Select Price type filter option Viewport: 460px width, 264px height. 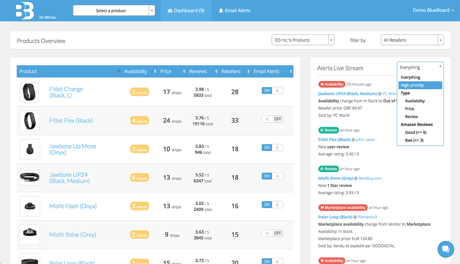(x=421, y=109)
